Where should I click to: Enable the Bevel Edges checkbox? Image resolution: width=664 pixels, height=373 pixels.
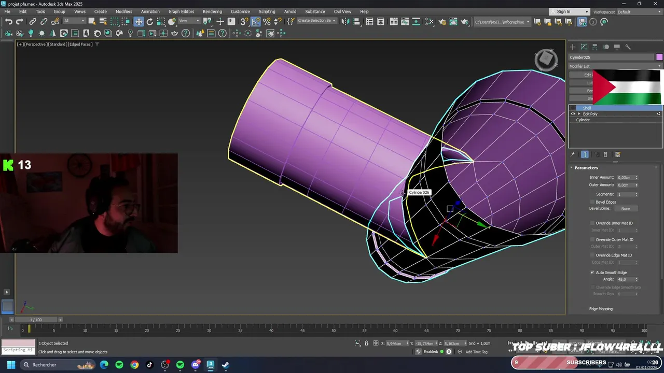pos(592,202)
